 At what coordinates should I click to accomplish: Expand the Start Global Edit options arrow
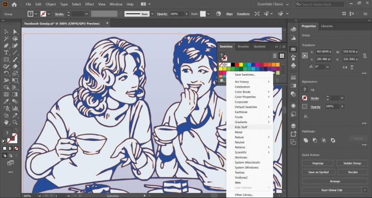click(x=364, y=190)
